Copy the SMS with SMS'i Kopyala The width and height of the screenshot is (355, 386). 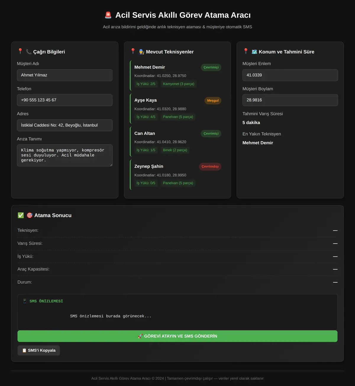(x=39, y=350)
